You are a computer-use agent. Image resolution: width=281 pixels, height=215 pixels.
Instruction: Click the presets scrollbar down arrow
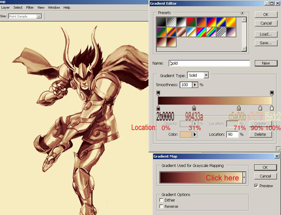click(244, 49)
